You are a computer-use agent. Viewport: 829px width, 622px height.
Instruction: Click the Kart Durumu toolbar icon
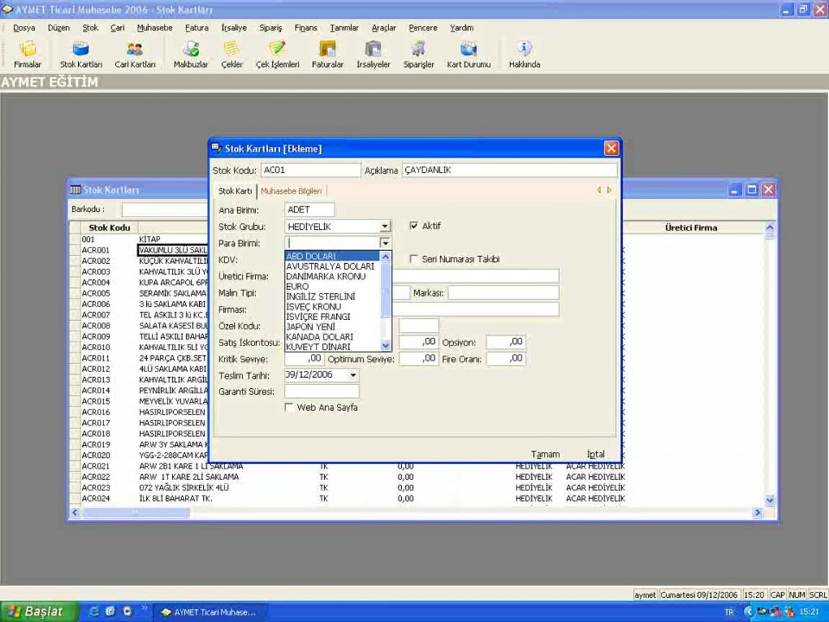tap(469, 54)
